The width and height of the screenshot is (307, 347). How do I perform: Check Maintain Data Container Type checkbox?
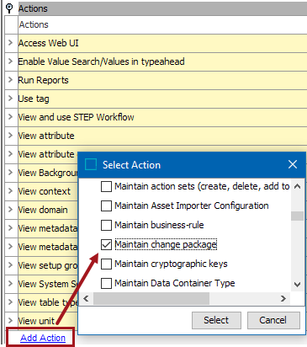click(106, 283)
